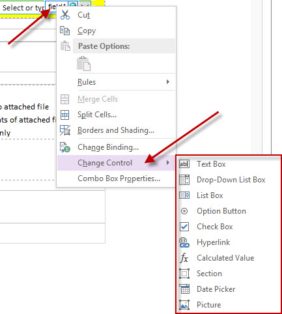This screenshot has width=282, height=314.
Task: Click the Copy icon in context menu
Action: tap(64, 31)
